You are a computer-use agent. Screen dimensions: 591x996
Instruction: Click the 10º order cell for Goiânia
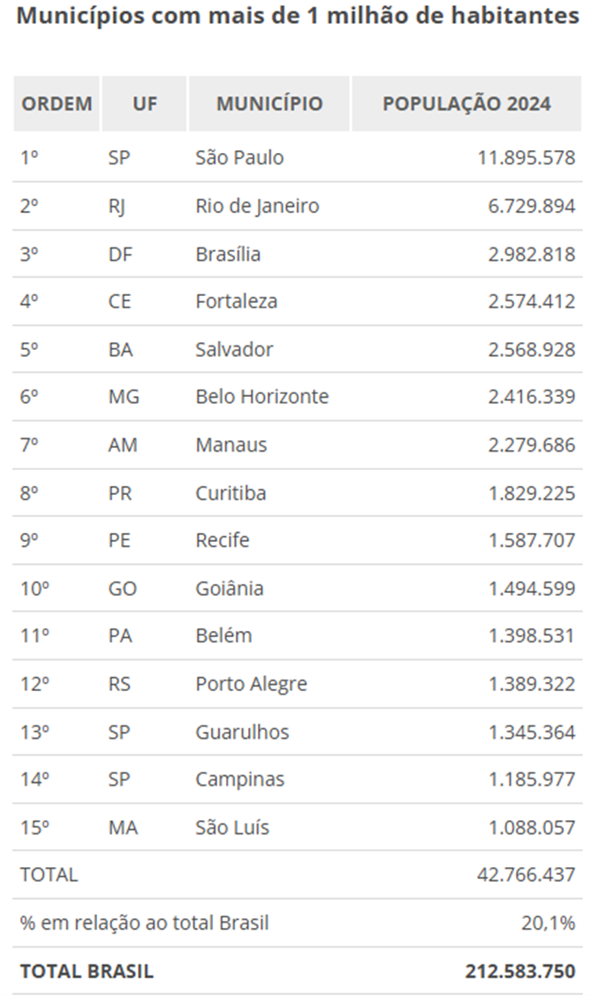coord(34,588)
